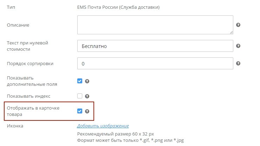260x146 pixels.
Task: Click the Иконка field label
Action: (x=15, y=126)
